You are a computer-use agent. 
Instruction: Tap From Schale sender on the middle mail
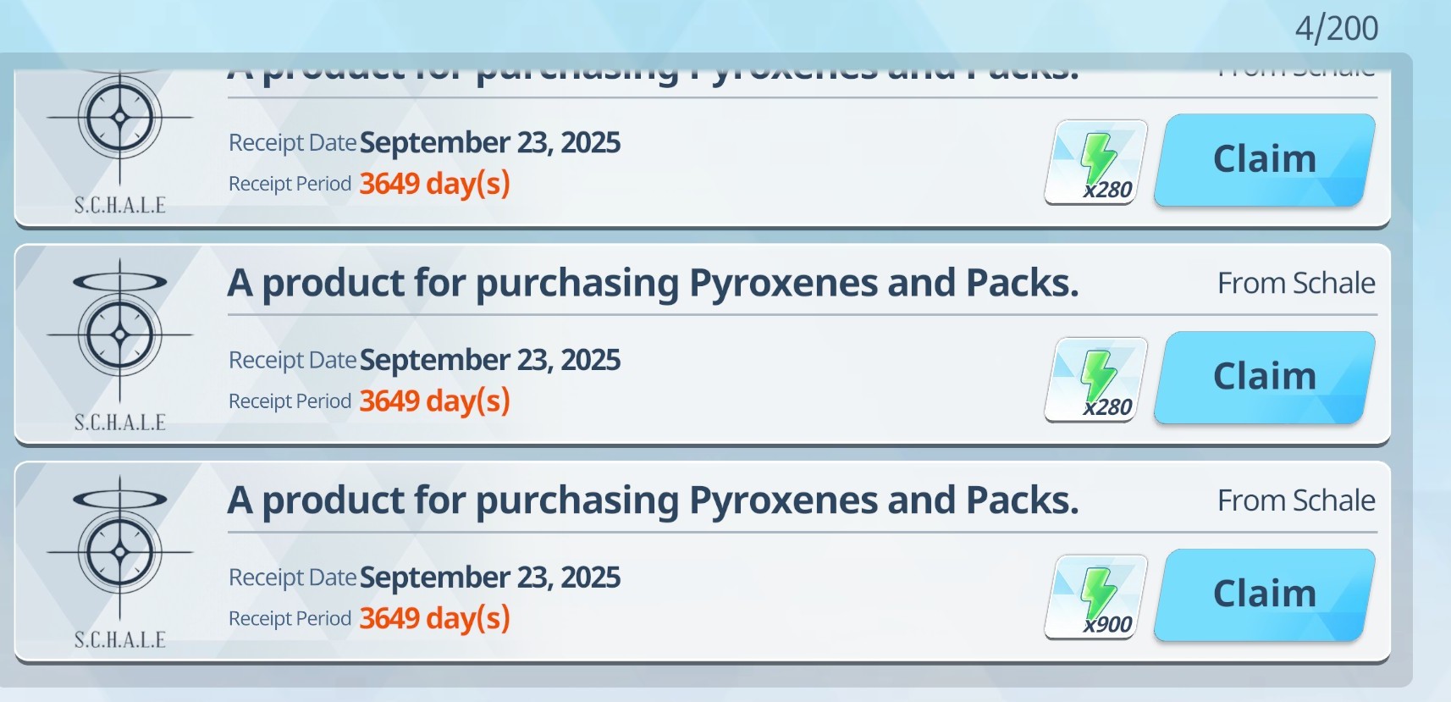click(x=1296, y=283)
